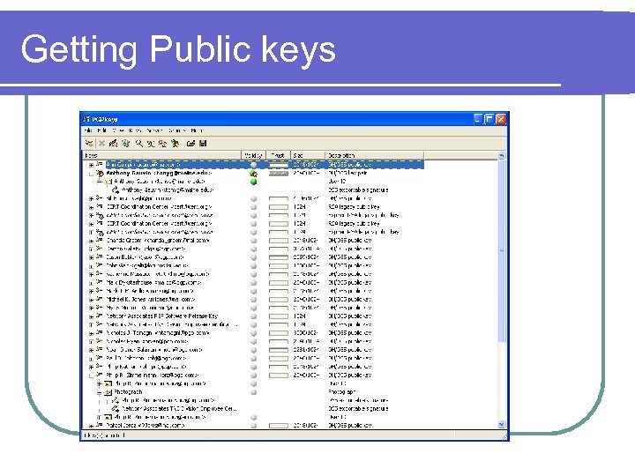The height and width of the screenshot is (476, 635).
Task: Click the Photograph row photo icon
Action: pyautogui.click(x=108, y=392)
